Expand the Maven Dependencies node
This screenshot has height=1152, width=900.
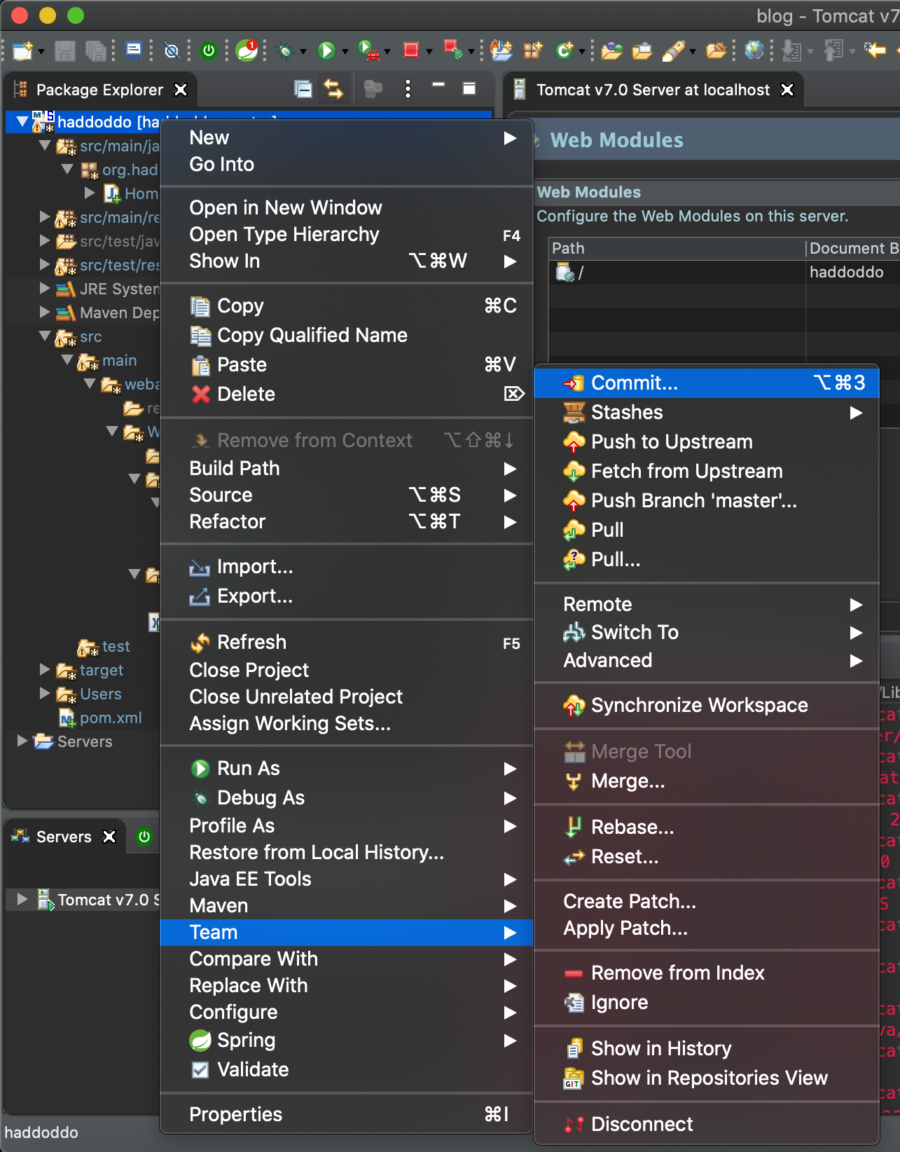pyautogui.click(x=45, y=312)
